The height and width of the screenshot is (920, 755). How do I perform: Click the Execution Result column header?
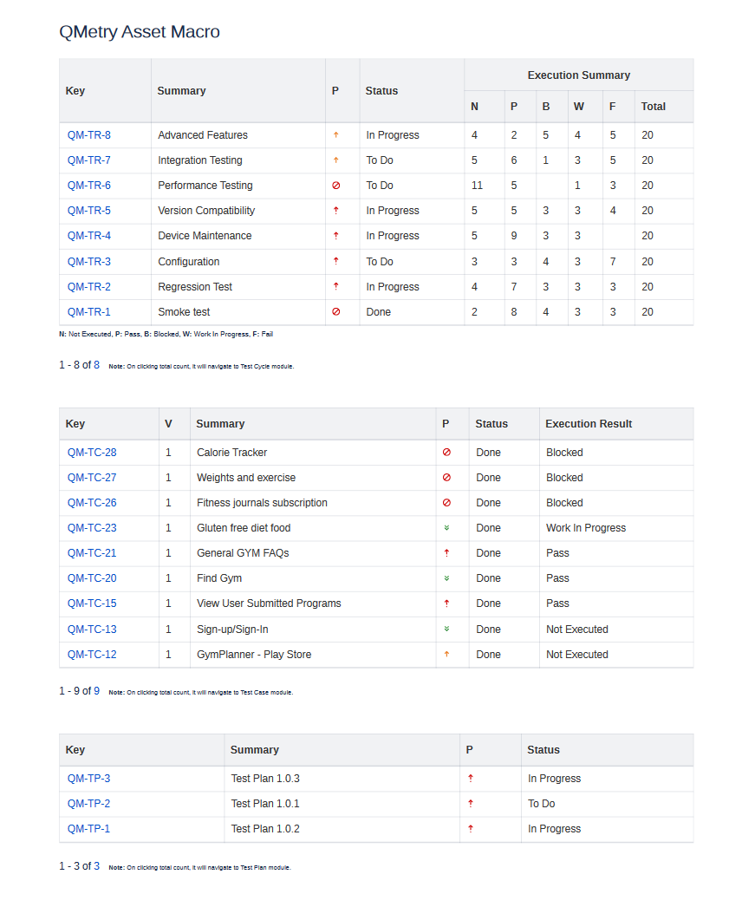coord(589,424)
